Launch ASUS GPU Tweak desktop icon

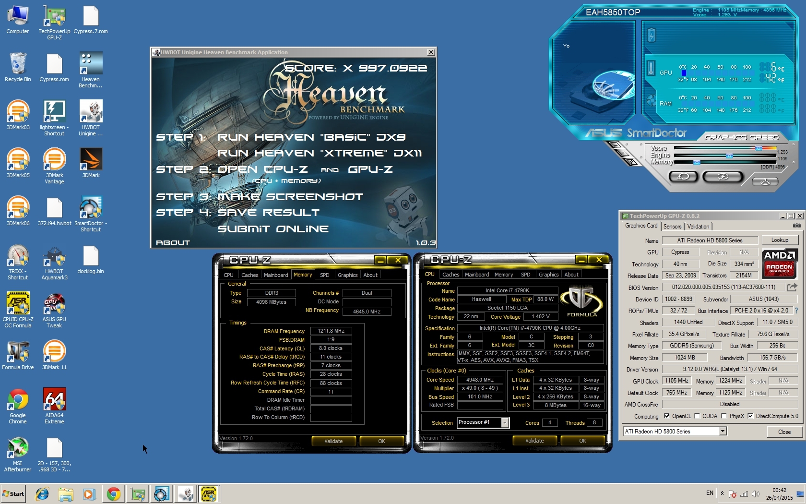[54, 310]
